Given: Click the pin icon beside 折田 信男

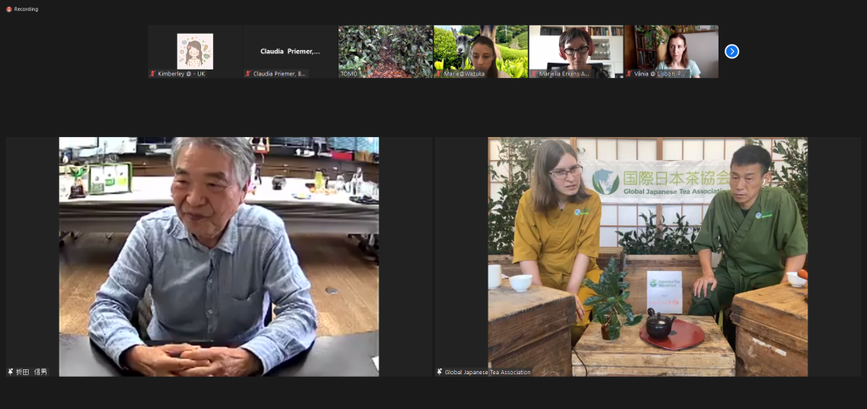Looking at the screenshot, I should [11, 372].
